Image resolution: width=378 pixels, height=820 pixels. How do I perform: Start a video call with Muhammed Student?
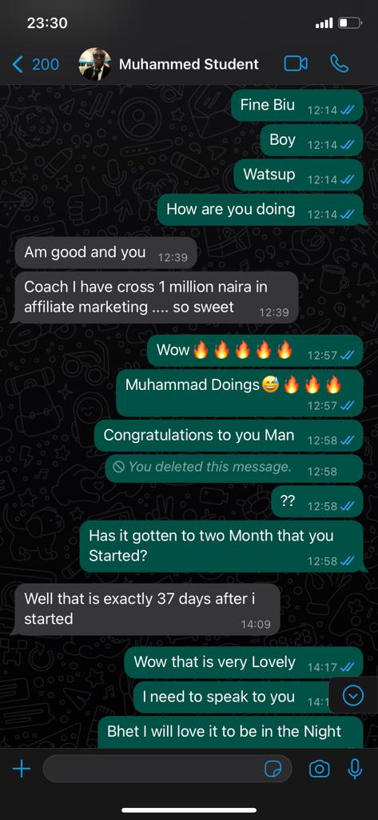tap(296, 64)
